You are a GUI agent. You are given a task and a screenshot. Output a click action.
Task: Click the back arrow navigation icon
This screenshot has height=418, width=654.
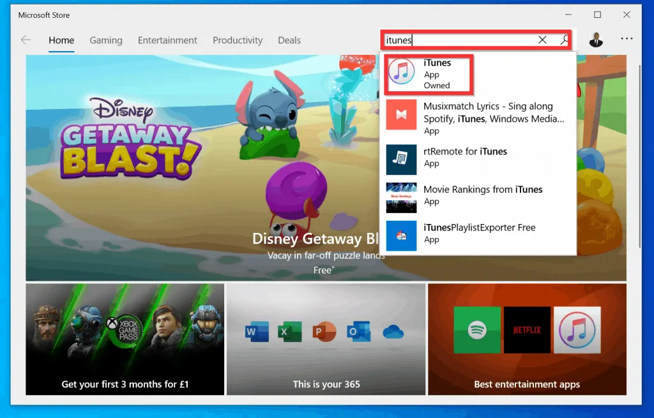coord(26,40)
